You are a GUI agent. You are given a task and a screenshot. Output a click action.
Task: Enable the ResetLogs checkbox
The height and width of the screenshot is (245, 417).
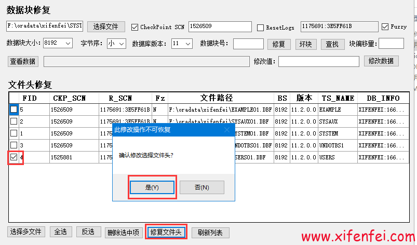pos(260,28)
